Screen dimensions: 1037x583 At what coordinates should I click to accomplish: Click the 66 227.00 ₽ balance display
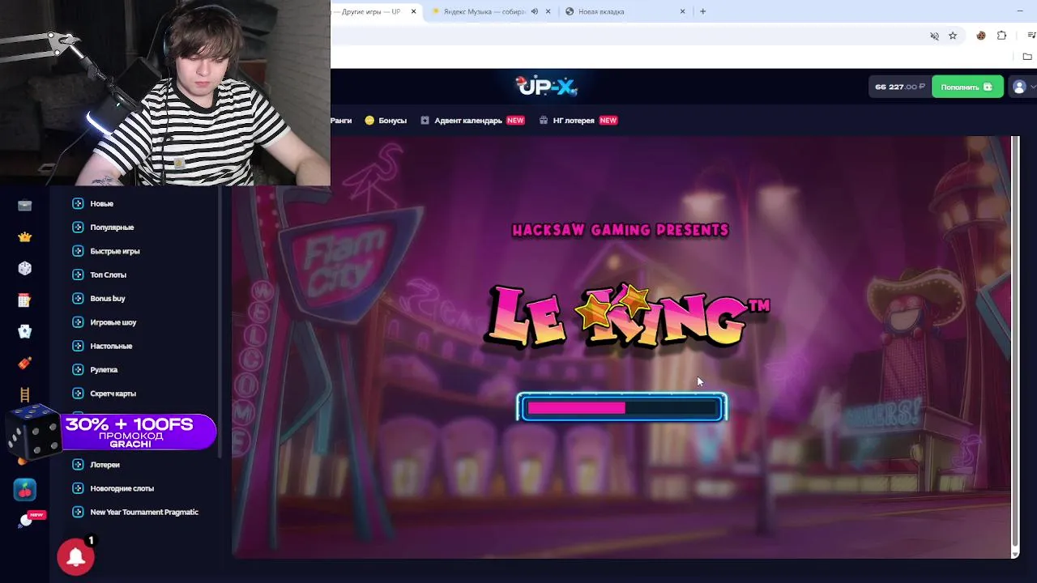coord(899,87)
